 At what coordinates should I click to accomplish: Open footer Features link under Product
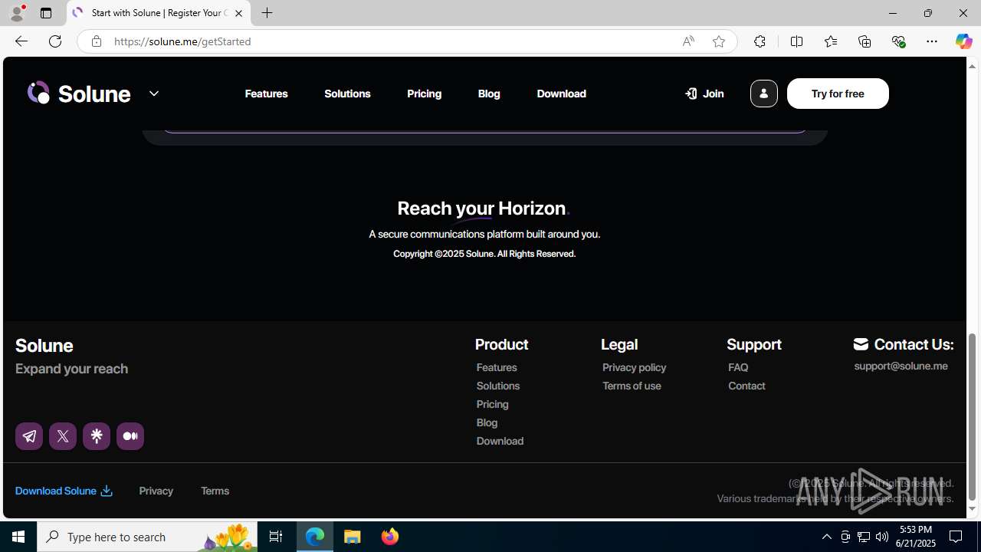point(497,367)
